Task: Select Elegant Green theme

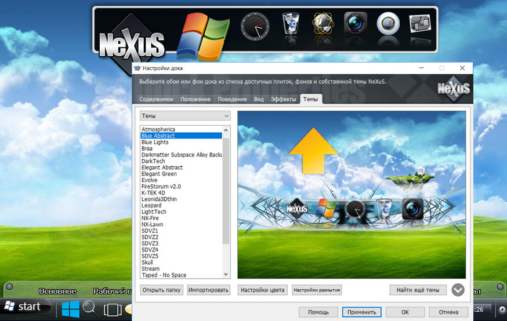Action: (x=182, y=174)
